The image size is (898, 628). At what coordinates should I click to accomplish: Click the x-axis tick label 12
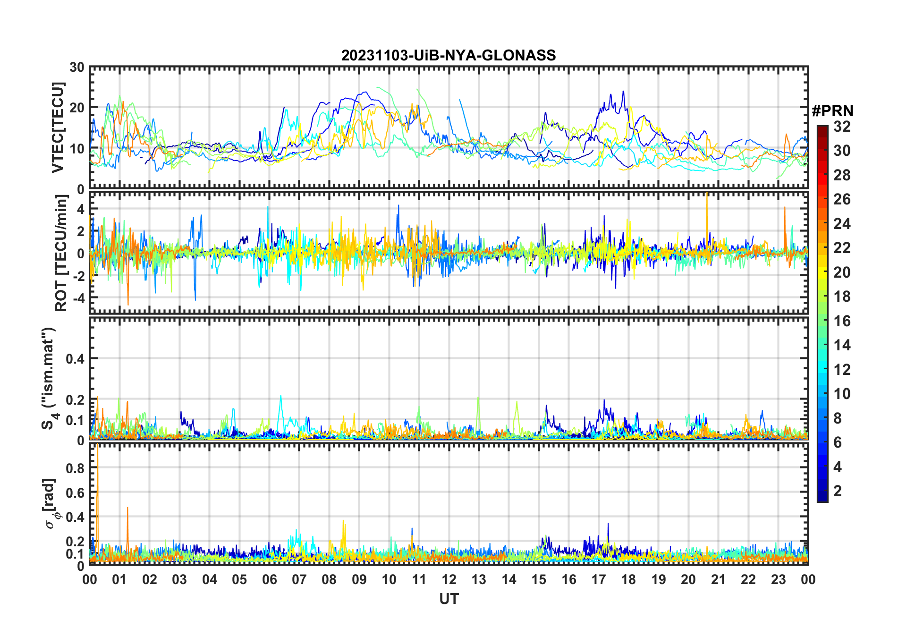(449, 579)
